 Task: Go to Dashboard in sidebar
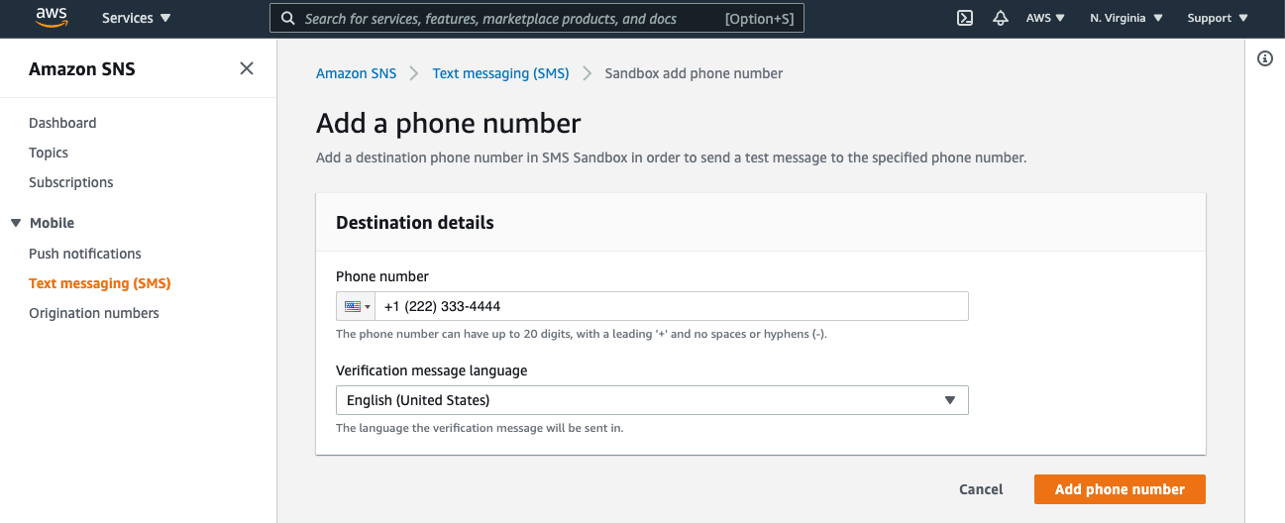(x=62, y=123)
